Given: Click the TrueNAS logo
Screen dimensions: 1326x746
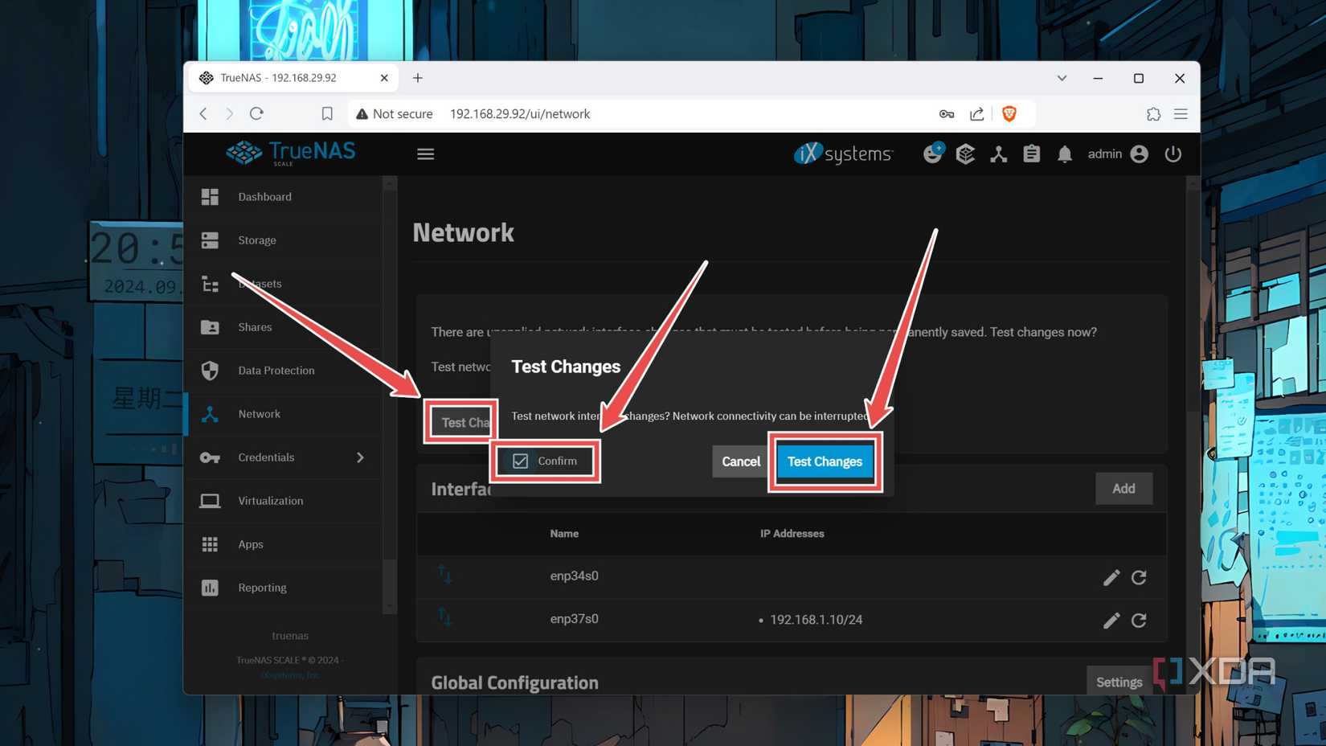Looking at the screenshot, I should (x=291, y=153).
